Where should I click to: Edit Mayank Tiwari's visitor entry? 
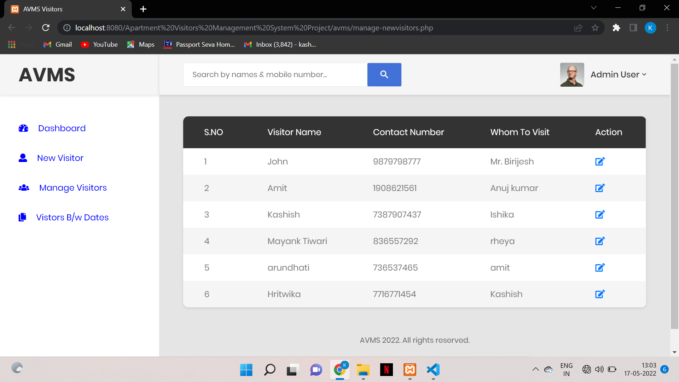pyautogui.click(x=600, y=241)
